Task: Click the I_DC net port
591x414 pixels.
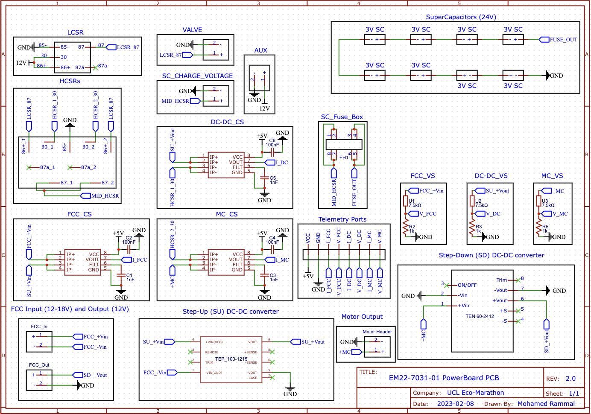Action: (x=277, y=162)
